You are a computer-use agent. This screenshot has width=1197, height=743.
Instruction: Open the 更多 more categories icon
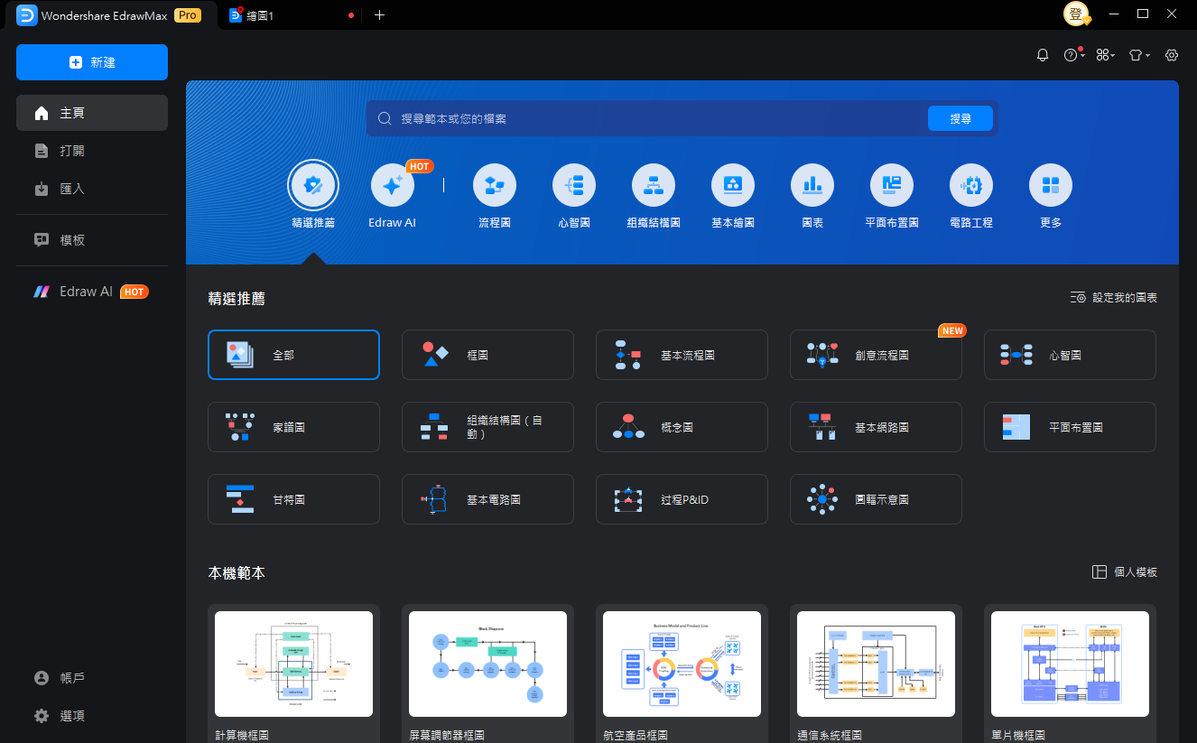(x=1051, y=185)
